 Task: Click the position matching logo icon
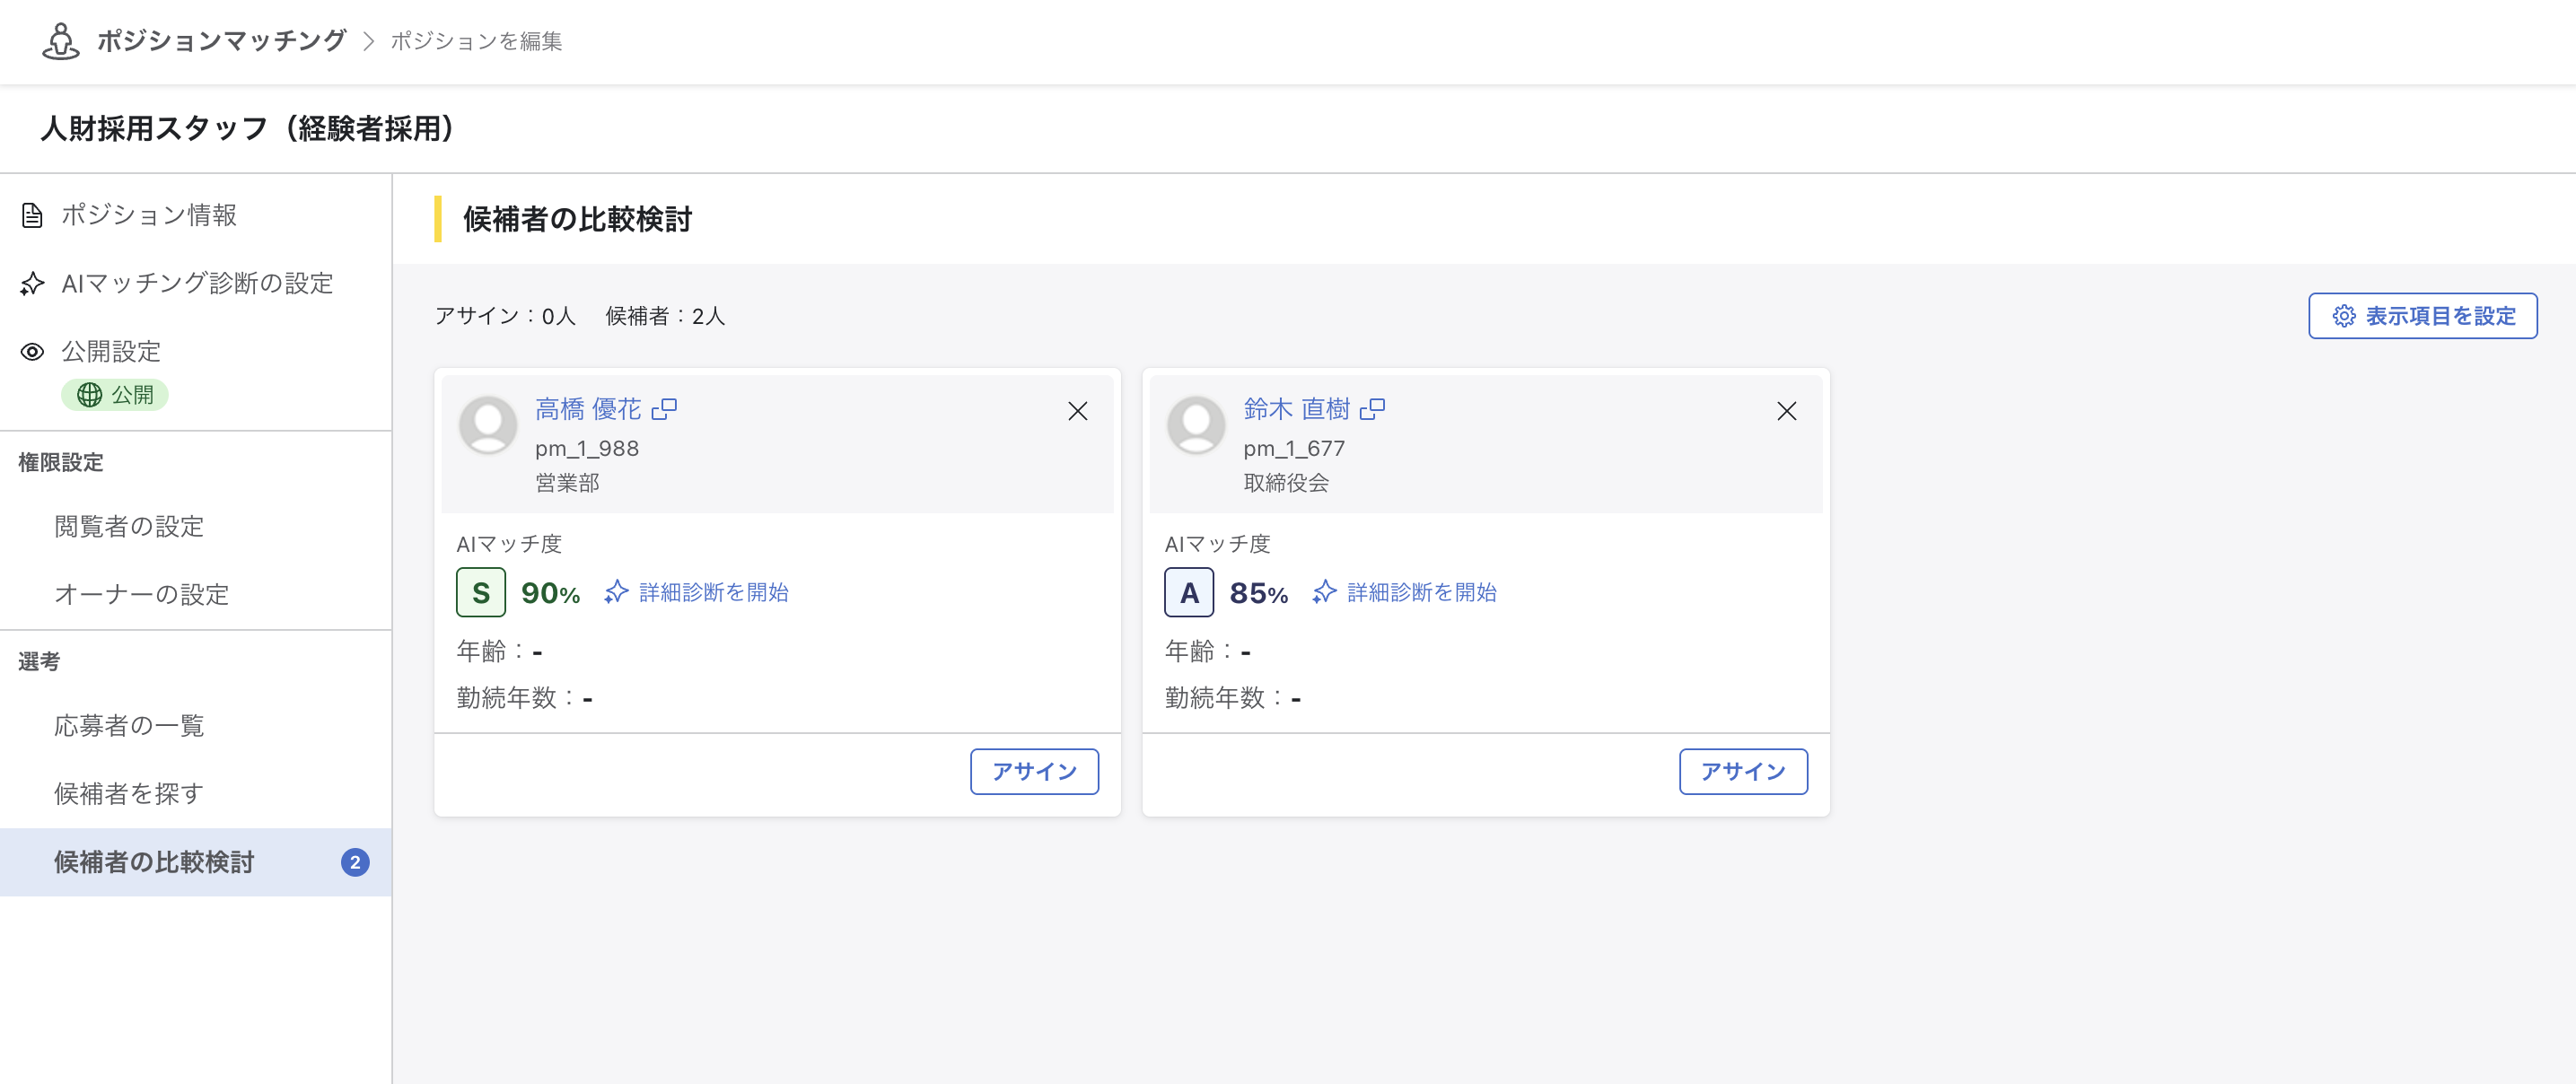tap(61, 41)
